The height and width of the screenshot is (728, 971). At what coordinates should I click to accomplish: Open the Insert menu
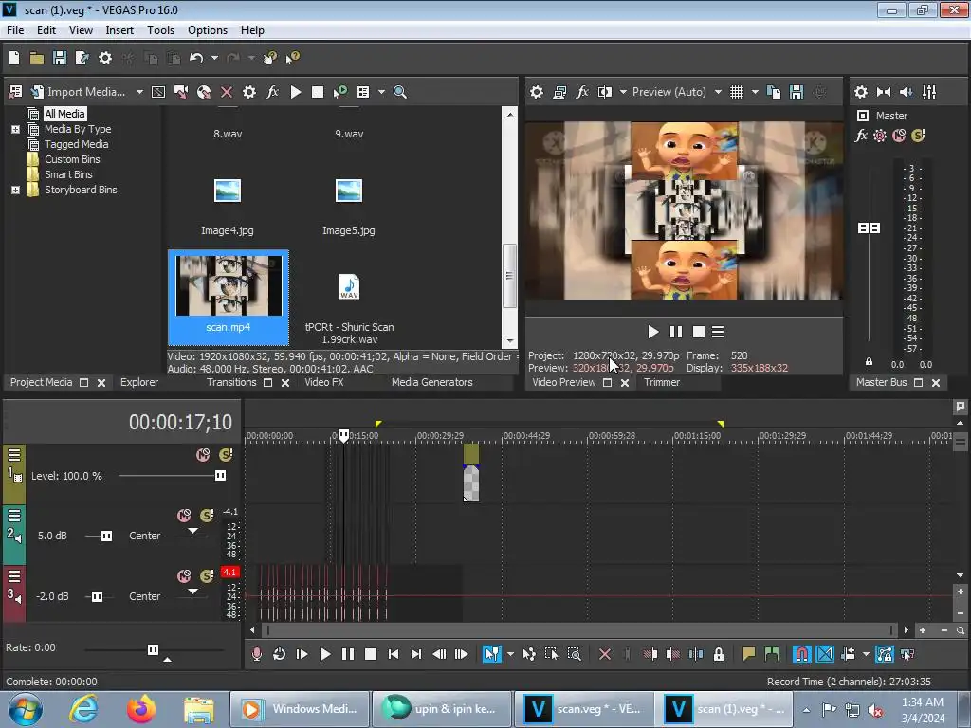(x=119, y=30)
